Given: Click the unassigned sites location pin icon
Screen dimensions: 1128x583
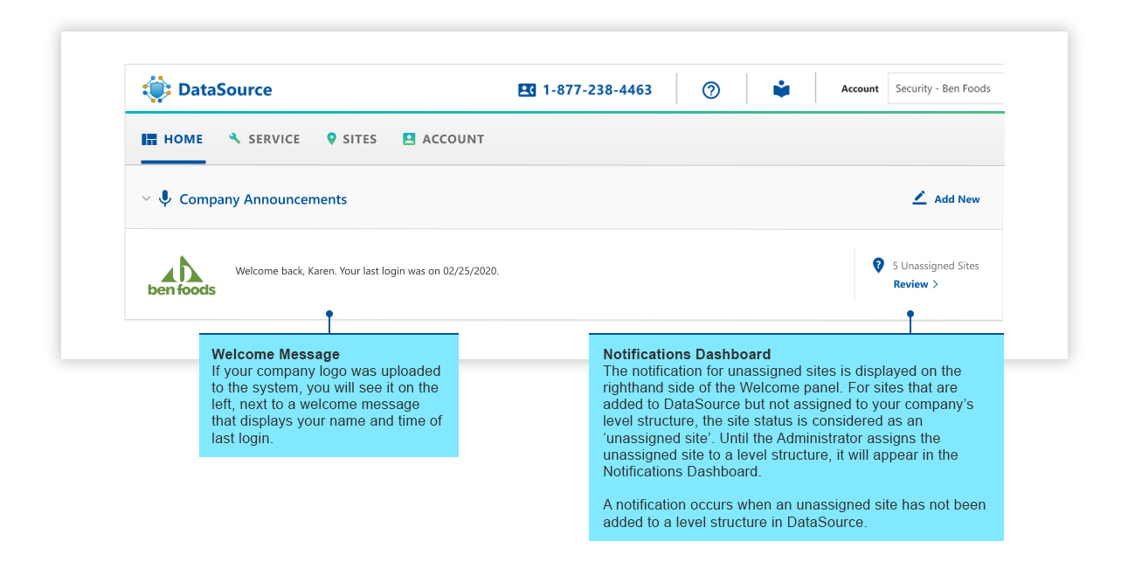Looking at the screenshot, I should 878,265.
